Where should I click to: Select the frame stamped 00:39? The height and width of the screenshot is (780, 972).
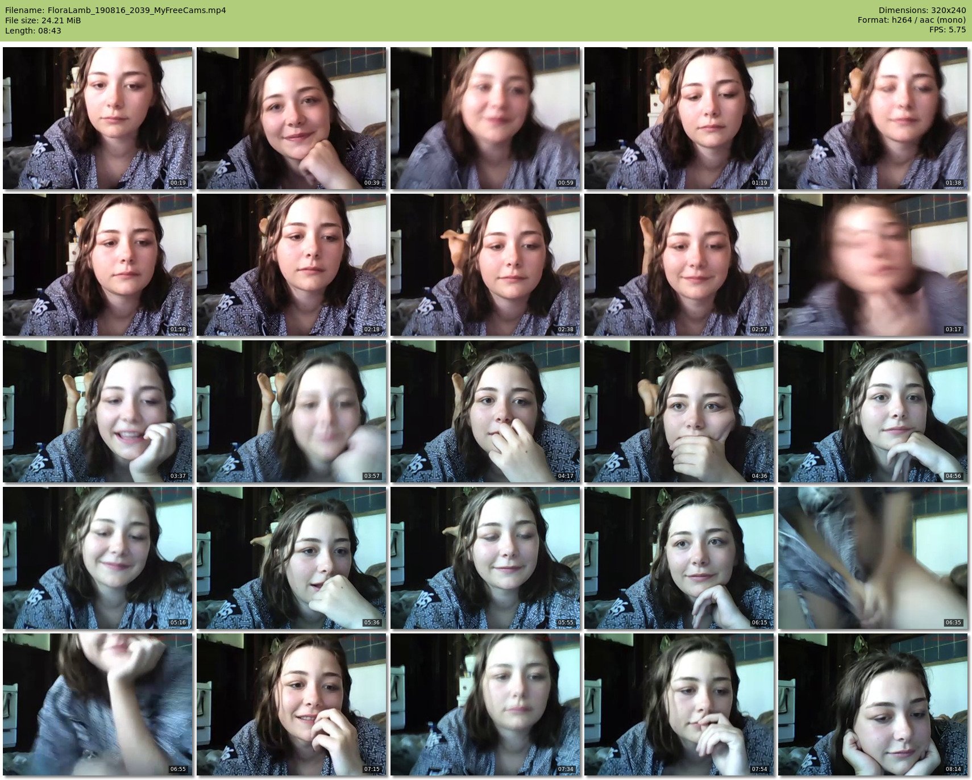click(x=291, y=118)
